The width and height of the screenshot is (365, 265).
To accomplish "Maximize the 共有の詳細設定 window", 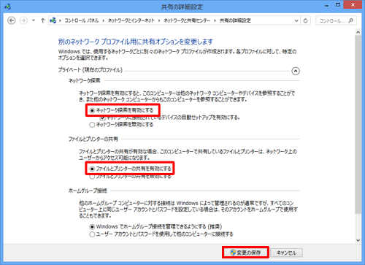I will coord(338,5).
